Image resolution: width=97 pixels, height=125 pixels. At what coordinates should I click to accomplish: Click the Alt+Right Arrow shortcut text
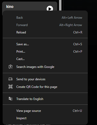pyautogui.click(x=71, y=25)
